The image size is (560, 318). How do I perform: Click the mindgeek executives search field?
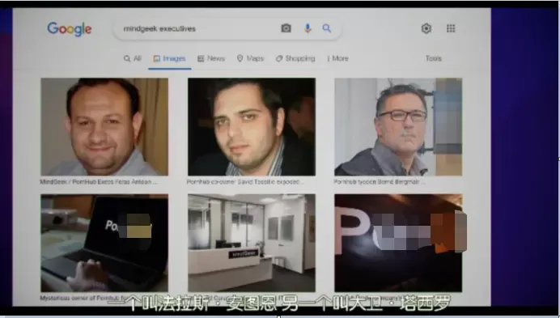click(x=200, y=28)
